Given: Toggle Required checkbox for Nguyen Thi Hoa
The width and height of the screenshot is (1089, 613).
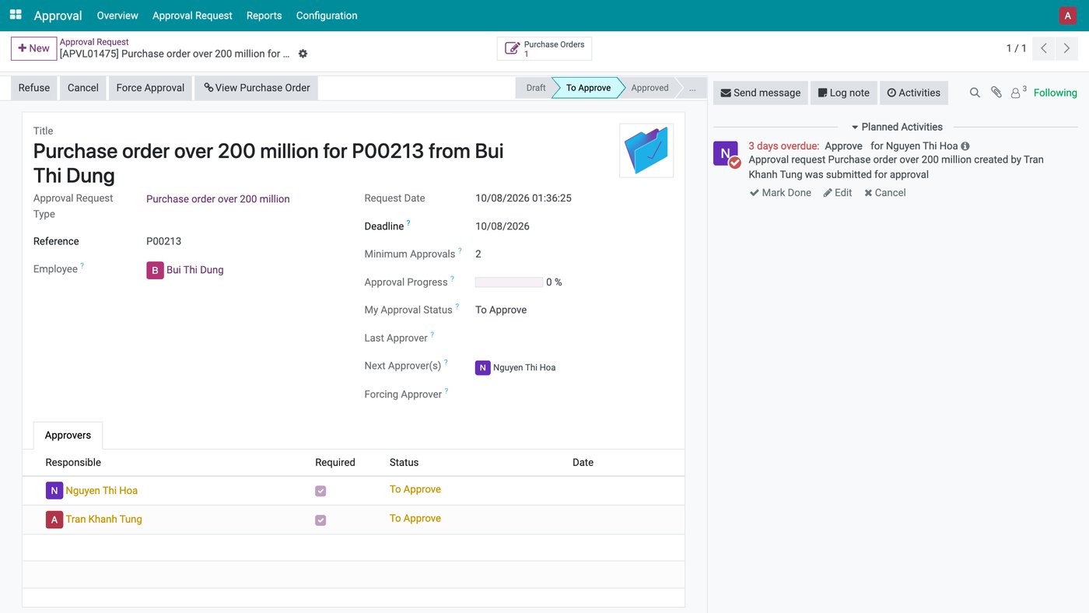Looking at the screenshot, I should [320, 491].
